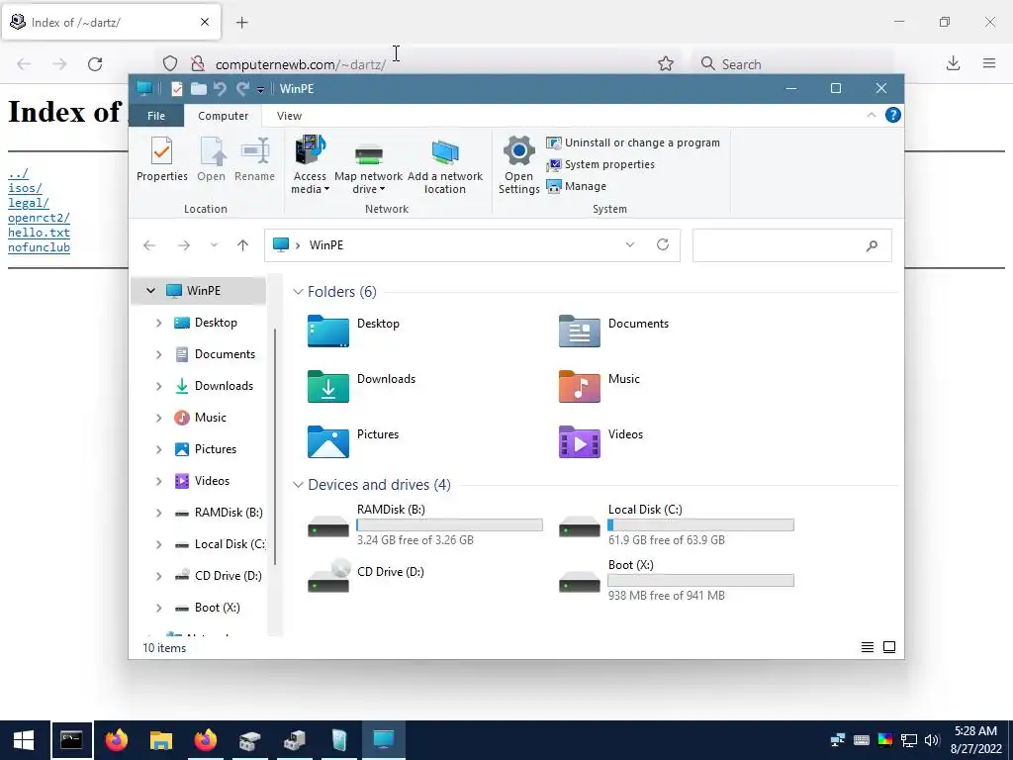Open Properties in the Computer ribbon

(161, 159)
